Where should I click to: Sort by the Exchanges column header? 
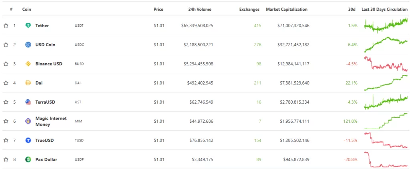(x=249, y=9)
